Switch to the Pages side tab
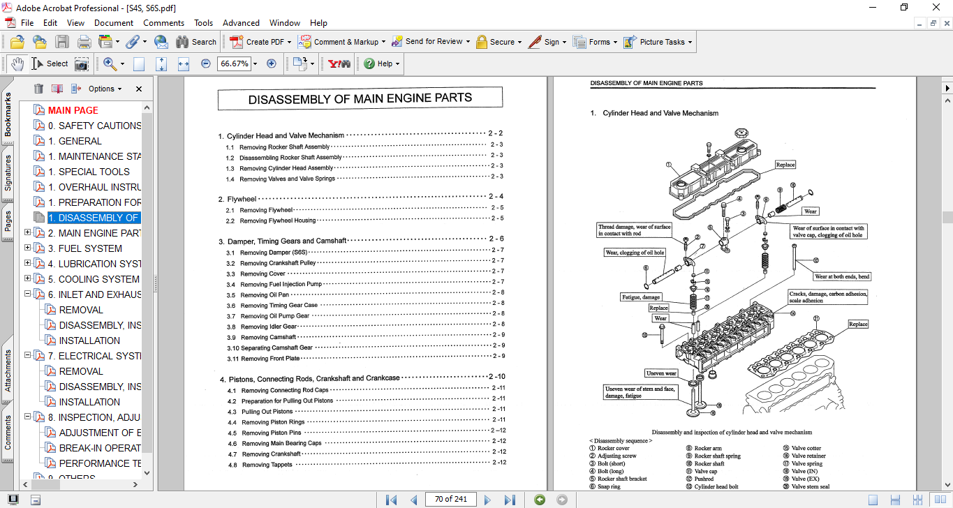Image resolution: width=953 pixels, height=508 pixels. pos(8,221)
